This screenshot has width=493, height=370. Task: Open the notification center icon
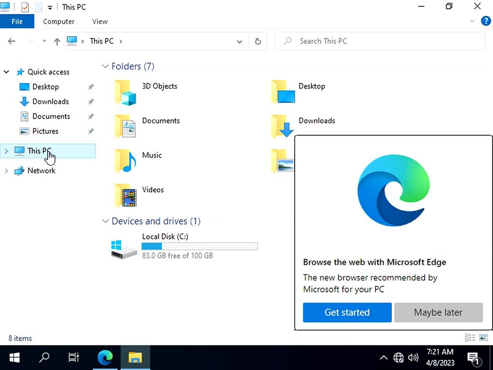coord(474,358)
